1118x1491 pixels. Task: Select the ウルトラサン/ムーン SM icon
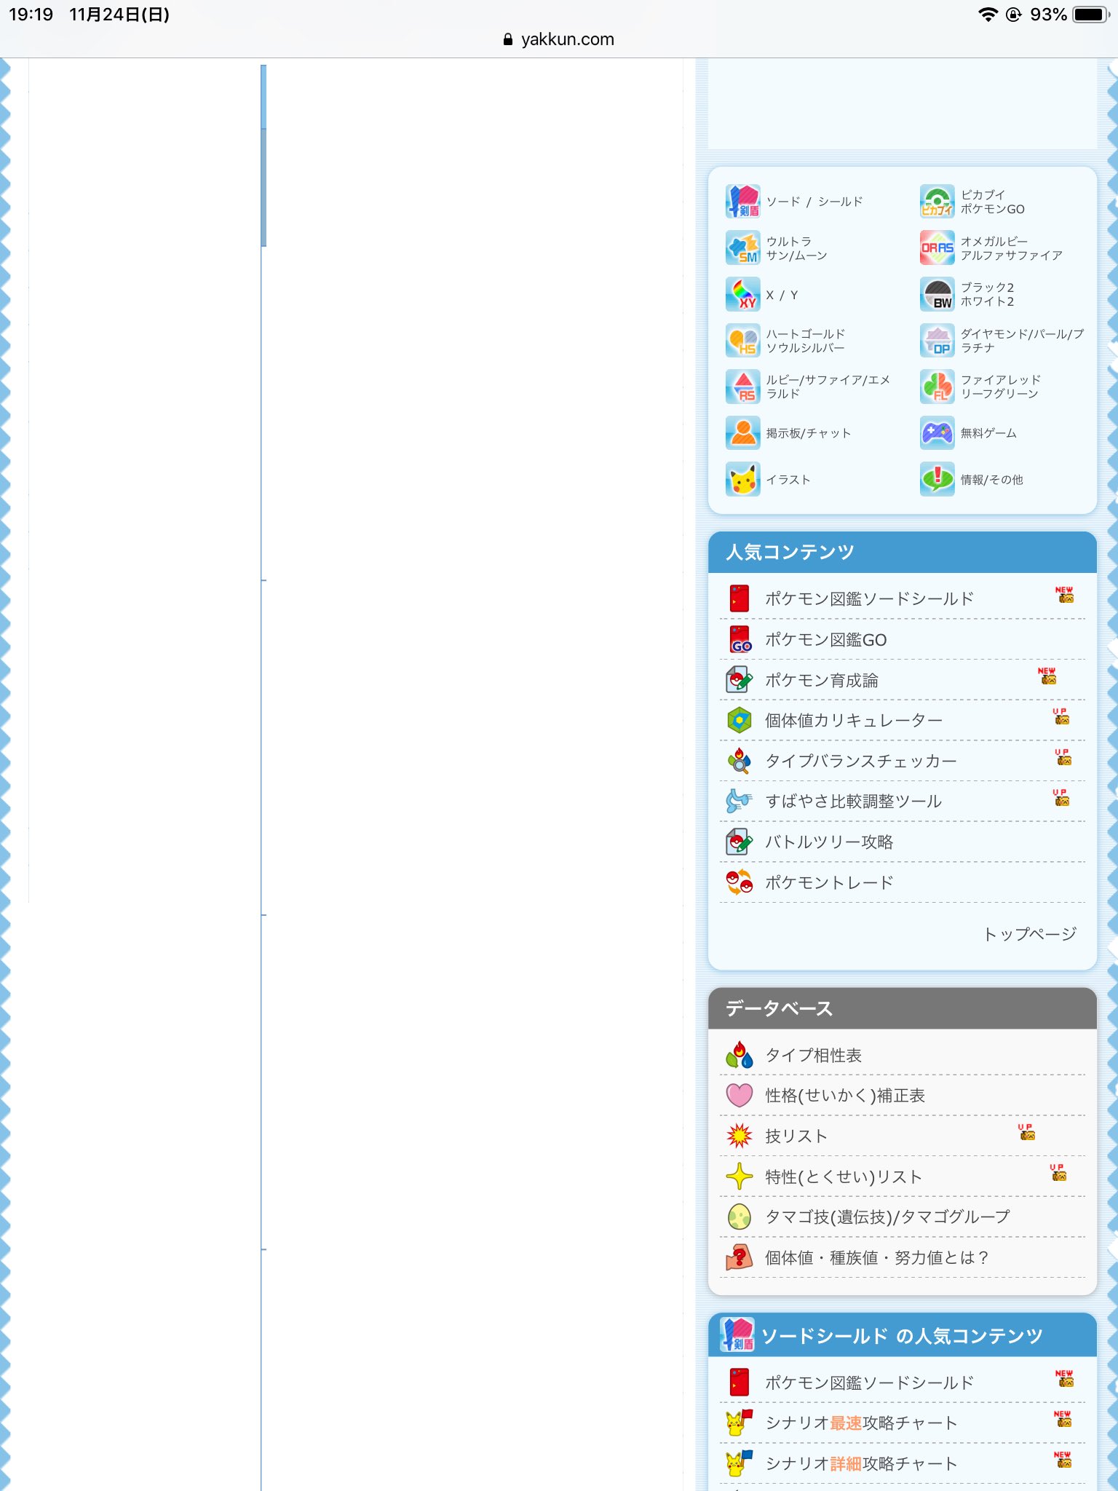742,248
